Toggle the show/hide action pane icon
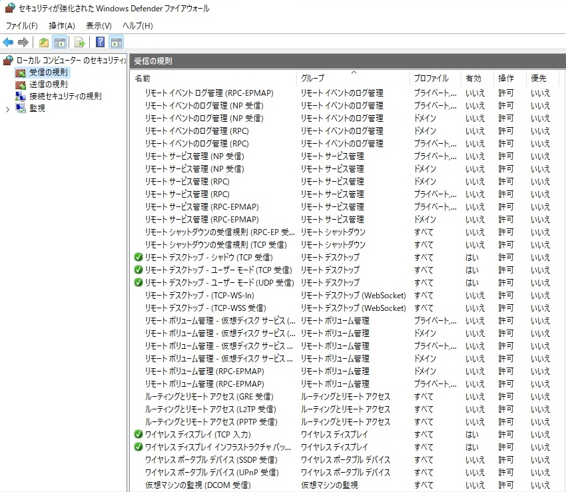This screenshot has width=566, height=492. tap(117, 42)
